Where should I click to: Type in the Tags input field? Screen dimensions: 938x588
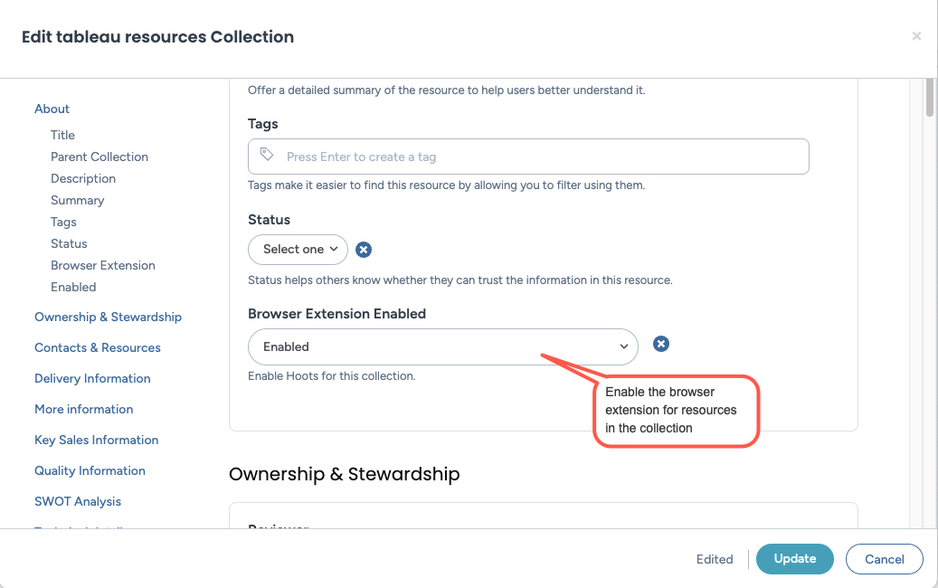pyautogui.click(x=541, y=156)
